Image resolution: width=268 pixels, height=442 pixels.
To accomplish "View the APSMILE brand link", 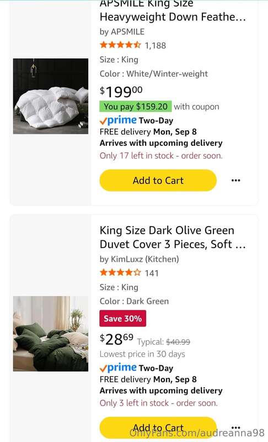I will (122, 31).
